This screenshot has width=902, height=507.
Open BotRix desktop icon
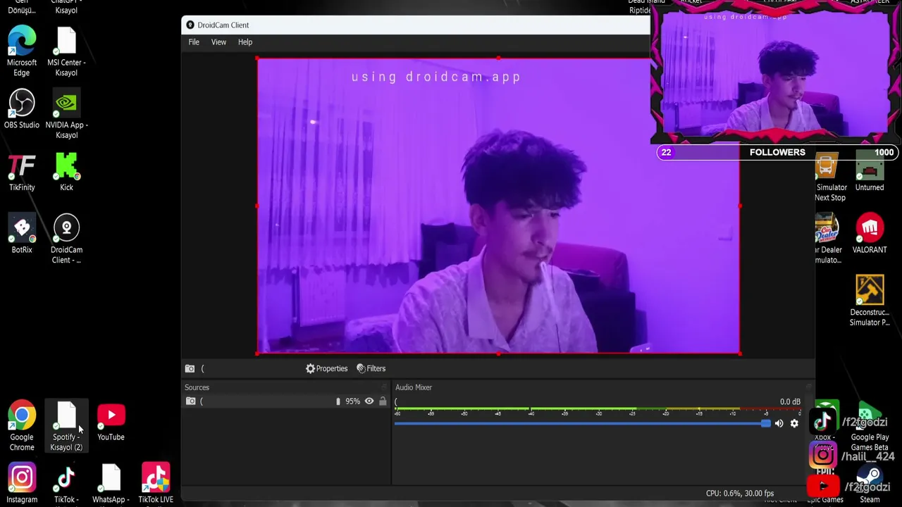point(22,234)
